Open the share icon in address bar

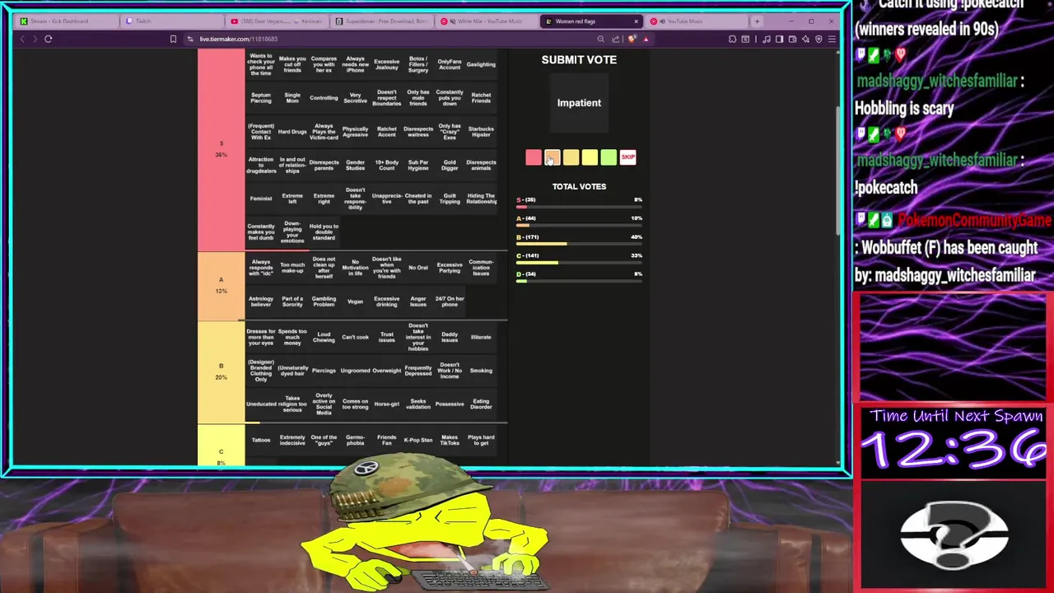pos(615,39)
